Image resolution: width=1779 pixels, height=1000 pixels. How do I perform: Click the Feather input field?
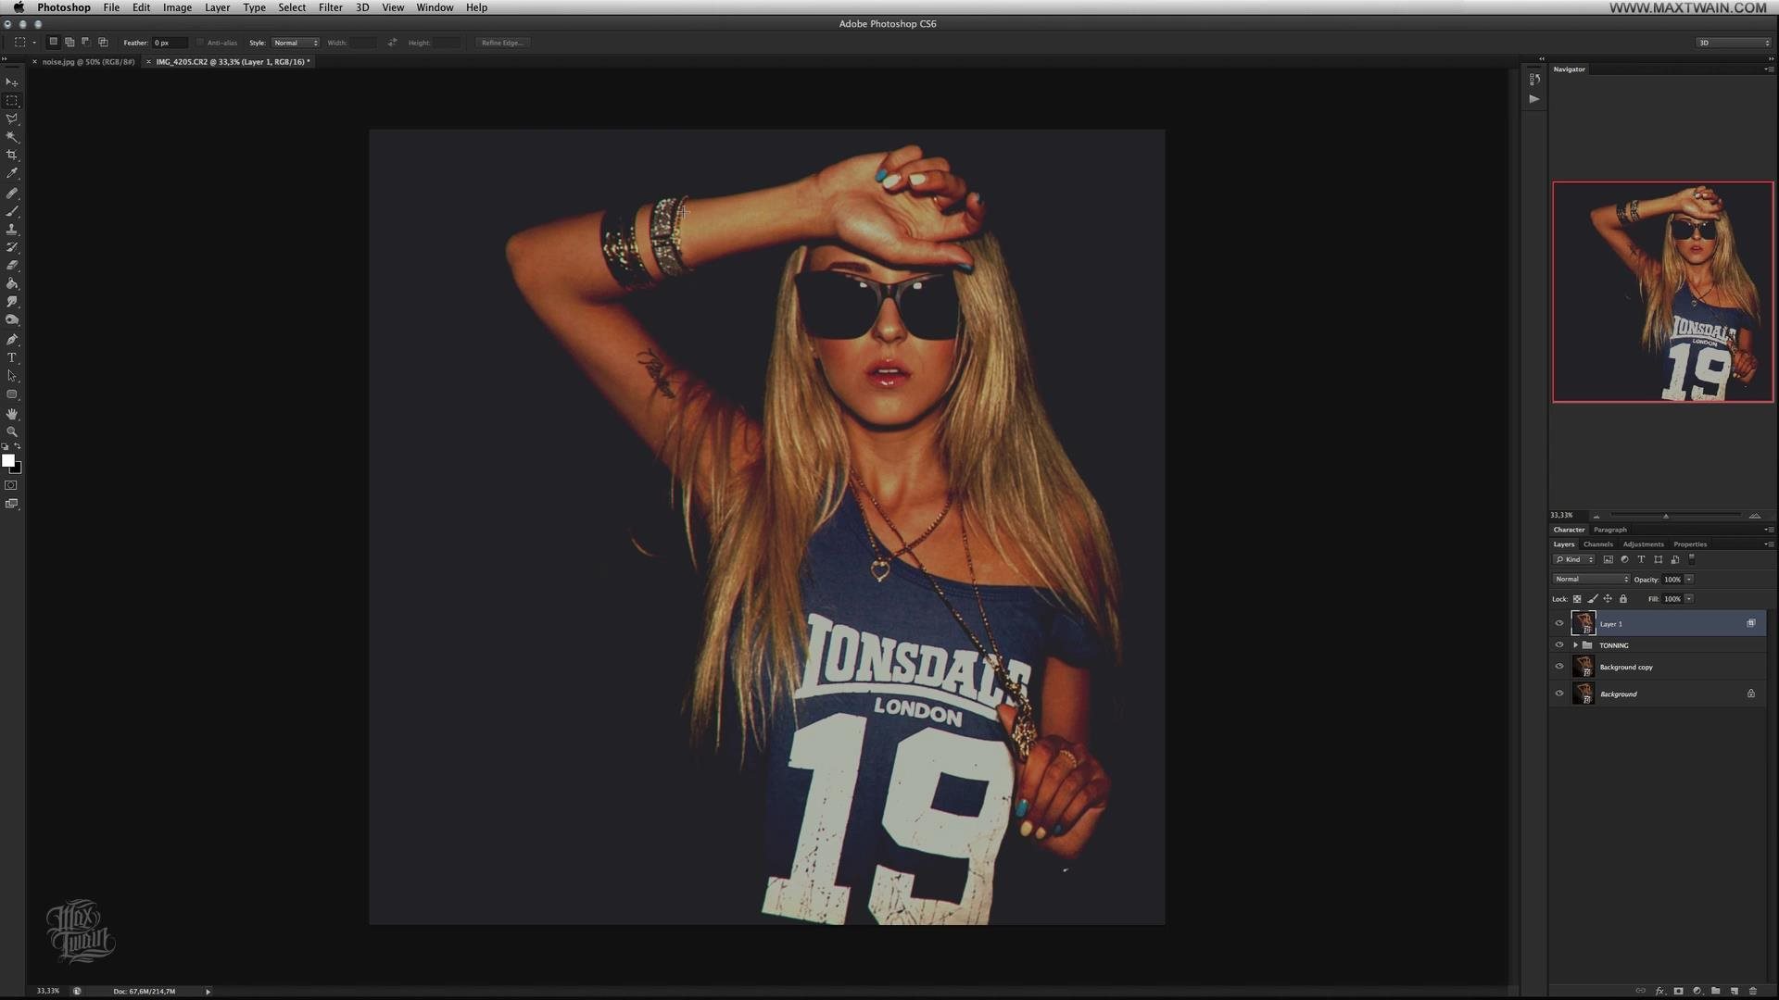coord(170,43)
